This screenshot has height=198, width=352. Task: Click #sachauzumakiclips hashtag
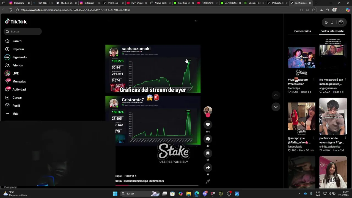point(136,181)
